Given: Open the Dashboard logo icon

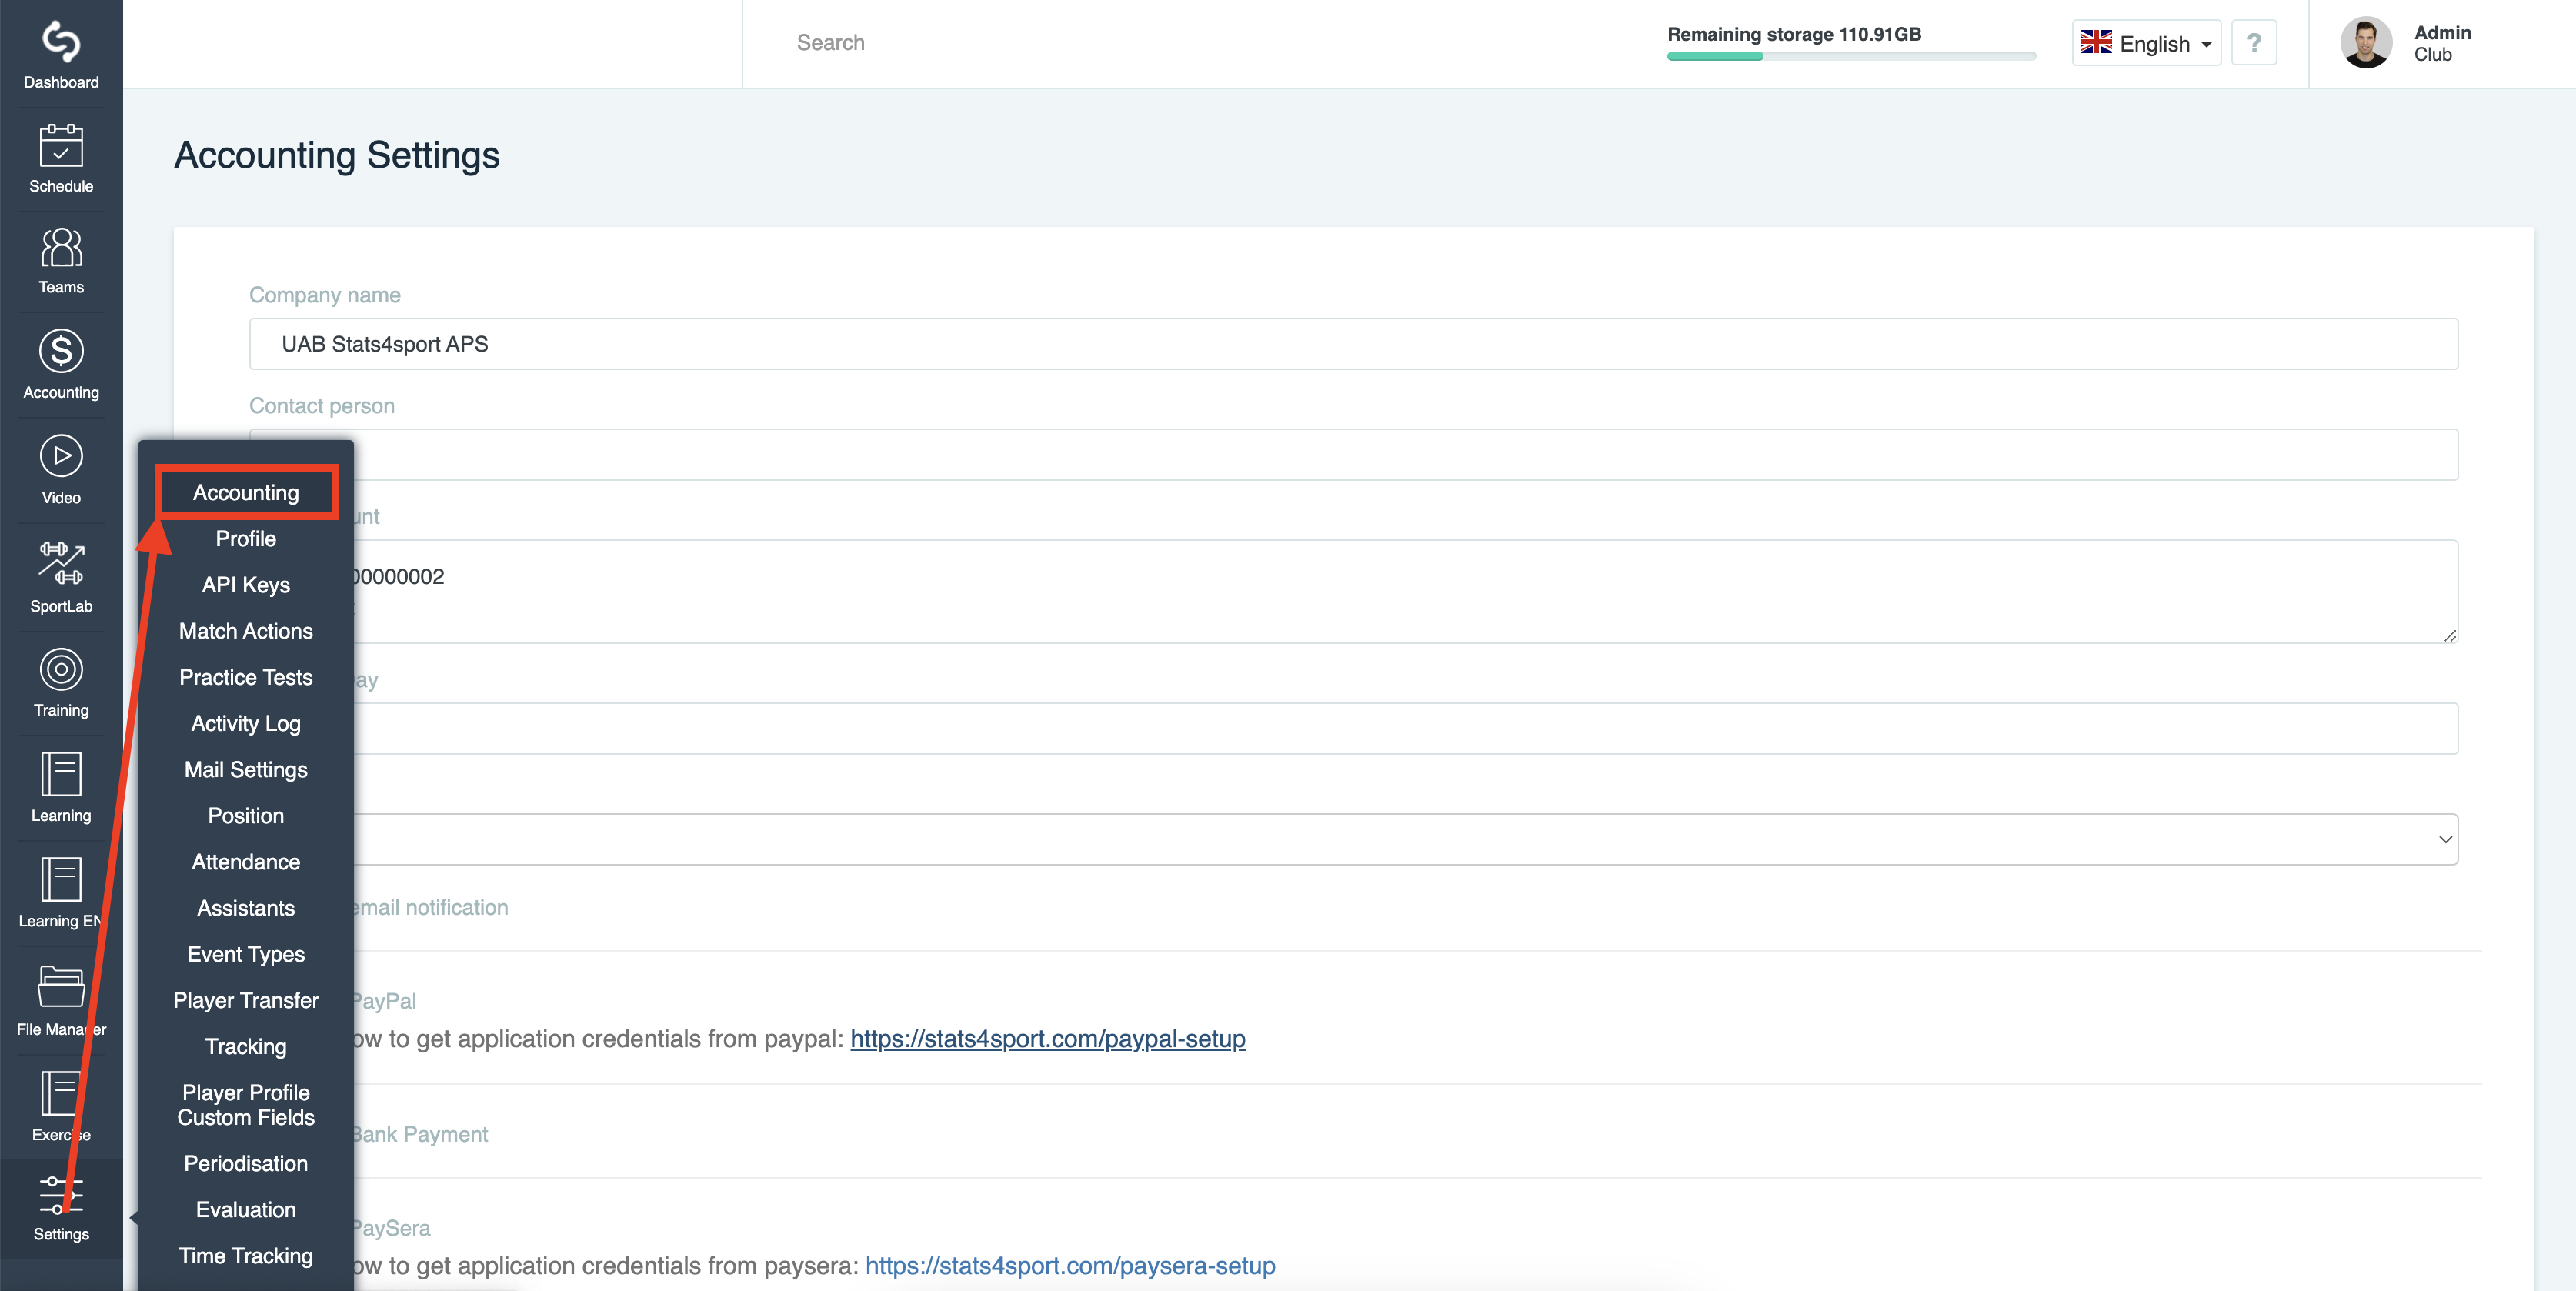Looking at the screenshot, I should (61, 42).
